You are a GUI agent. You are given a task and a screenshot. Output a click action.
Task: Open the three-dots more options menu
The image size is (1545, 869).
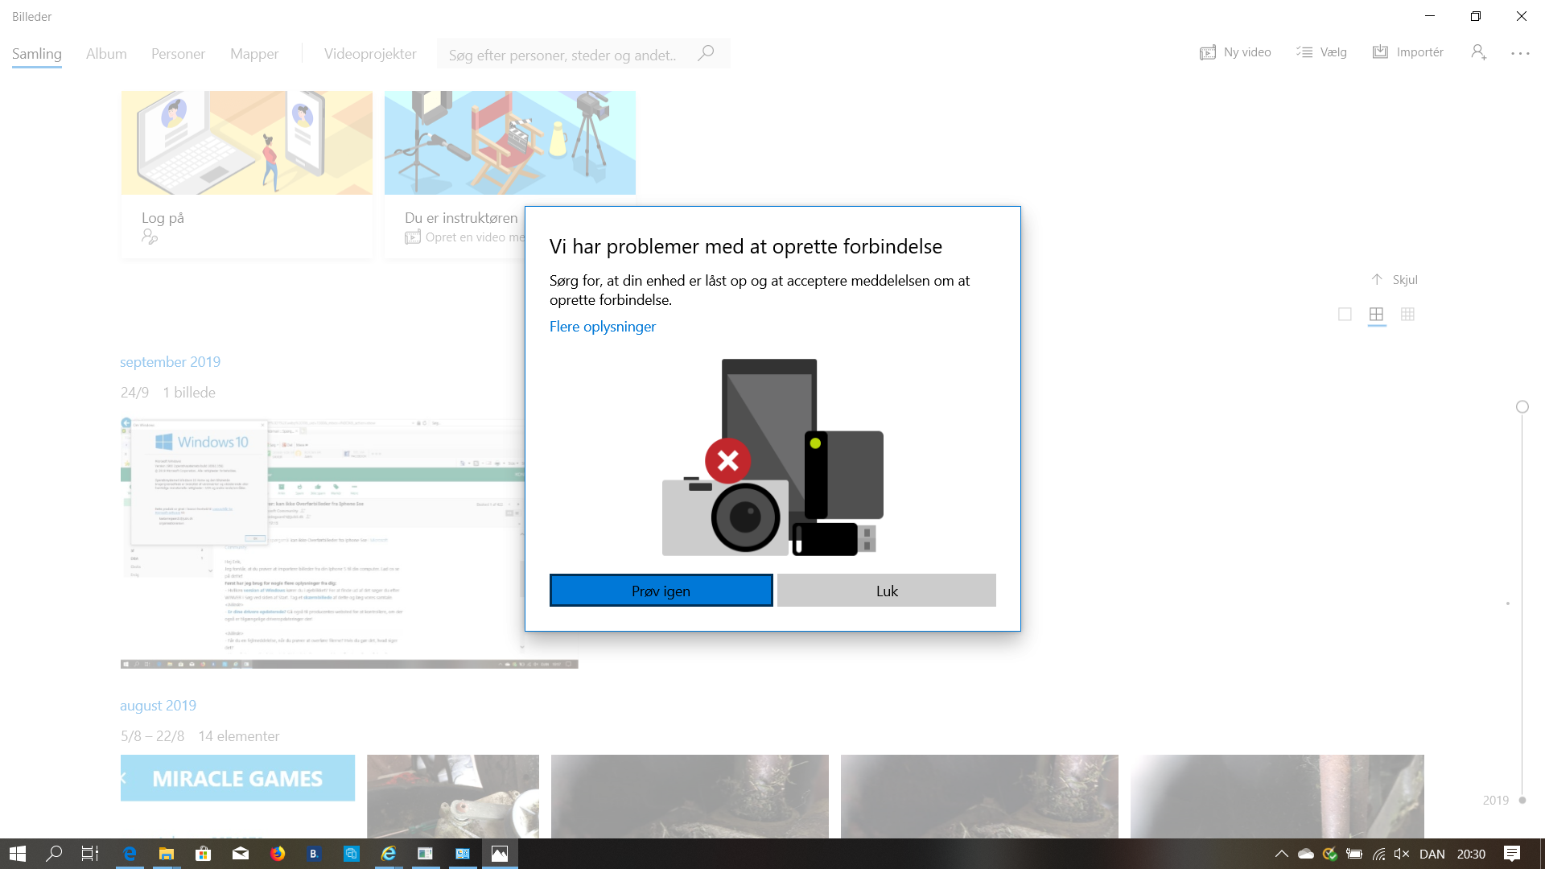[1520, 53]
